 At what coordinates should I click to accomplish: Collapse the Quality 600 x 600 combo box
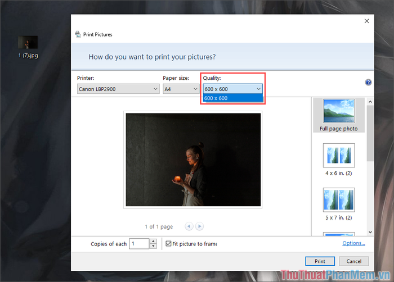click(232, 89)
